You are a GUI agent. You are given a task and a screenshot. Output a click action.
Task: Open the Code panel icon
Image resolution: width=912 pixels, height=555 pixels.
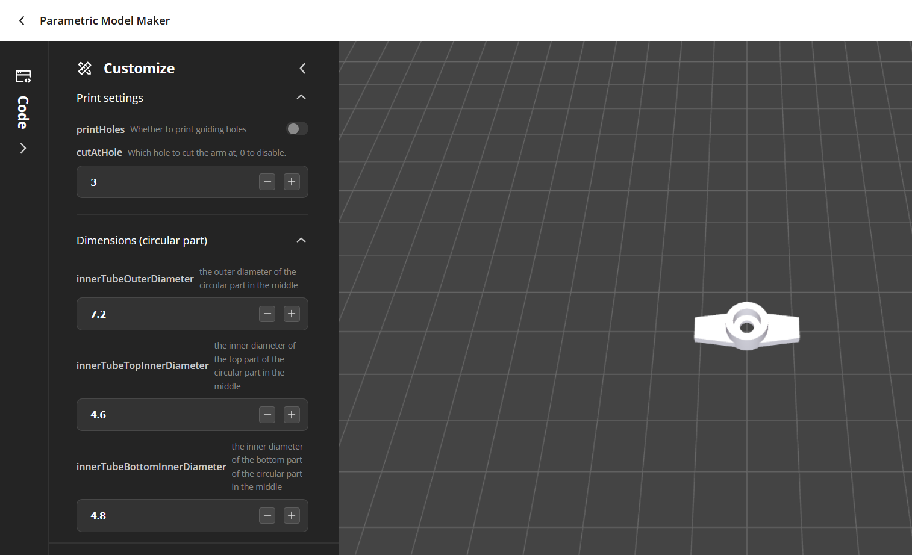coord(23,76)
